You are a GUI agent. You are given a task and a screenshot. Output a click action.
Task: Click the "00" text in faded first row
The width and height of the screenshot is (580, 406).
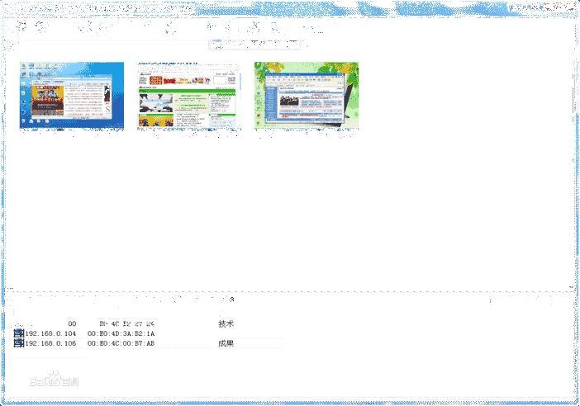click(x=72, y=323)
